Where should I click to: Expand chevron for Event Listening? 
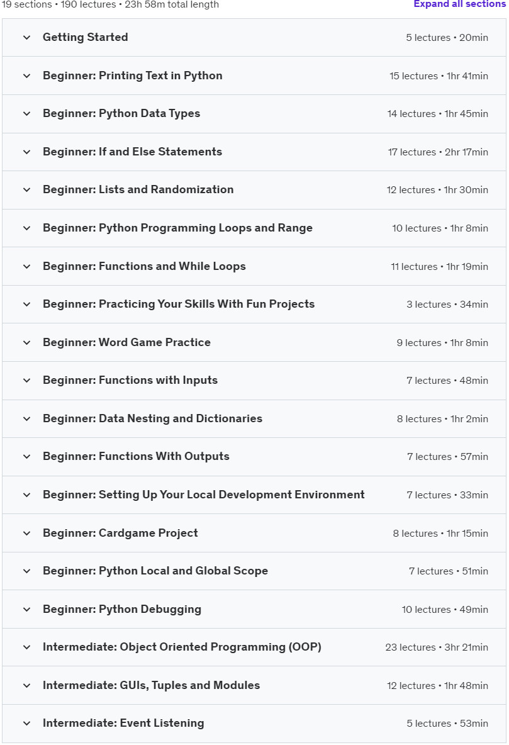click(x=27, y=723)
